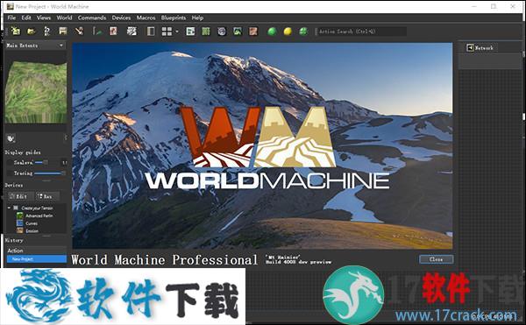Click the New World toolbar icon
The width and height of the screenshot is (526, 325).
click(x=15, y=32)
